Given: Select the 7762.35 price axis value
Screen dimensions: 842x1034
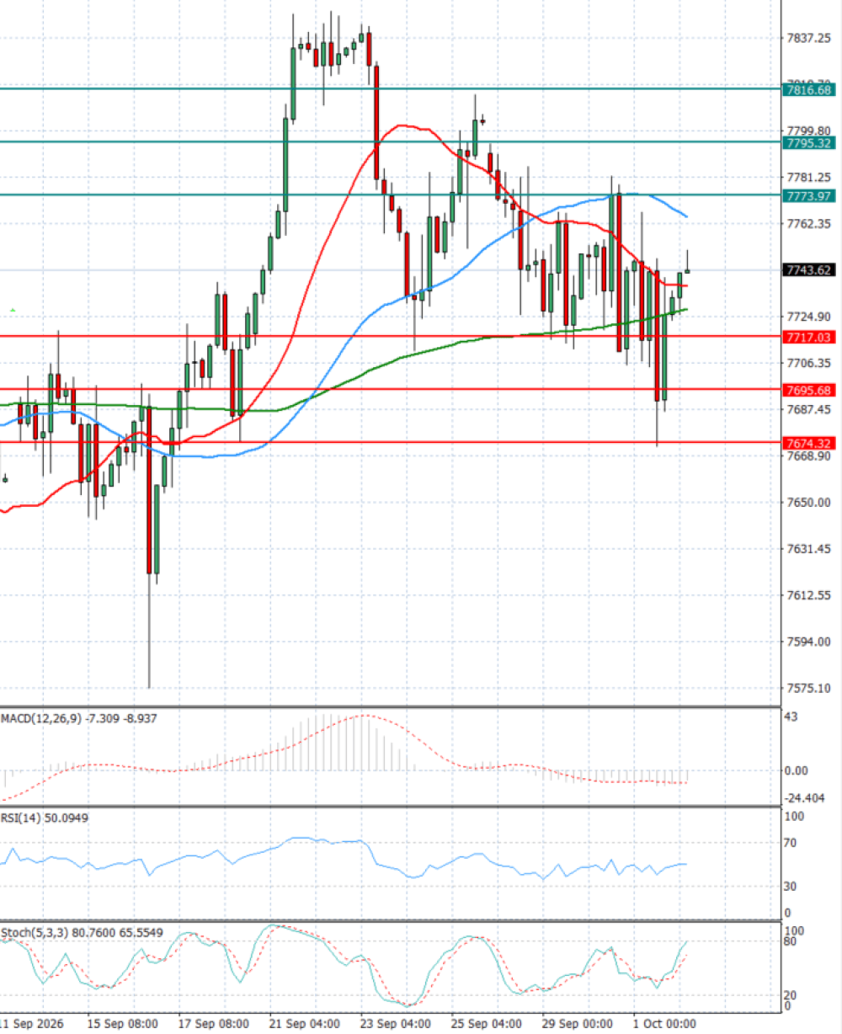Looking at the screenshot, I should click(808, 224).
